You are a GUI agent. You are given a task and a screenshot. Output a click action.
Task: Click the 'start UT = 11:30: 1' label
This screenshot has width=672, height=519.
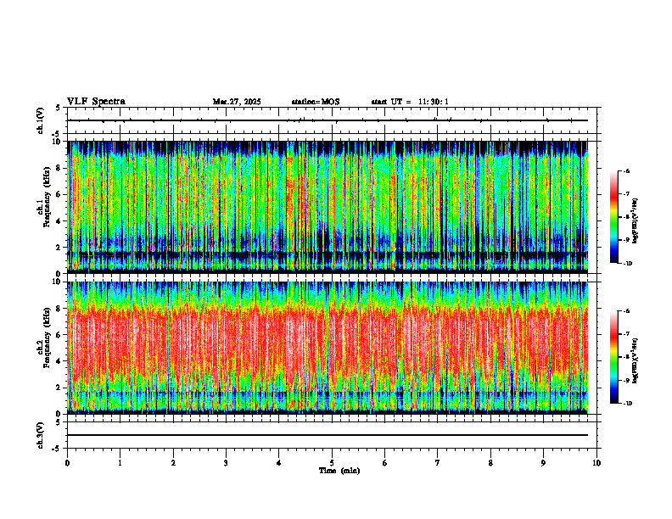tap(410, 102)
